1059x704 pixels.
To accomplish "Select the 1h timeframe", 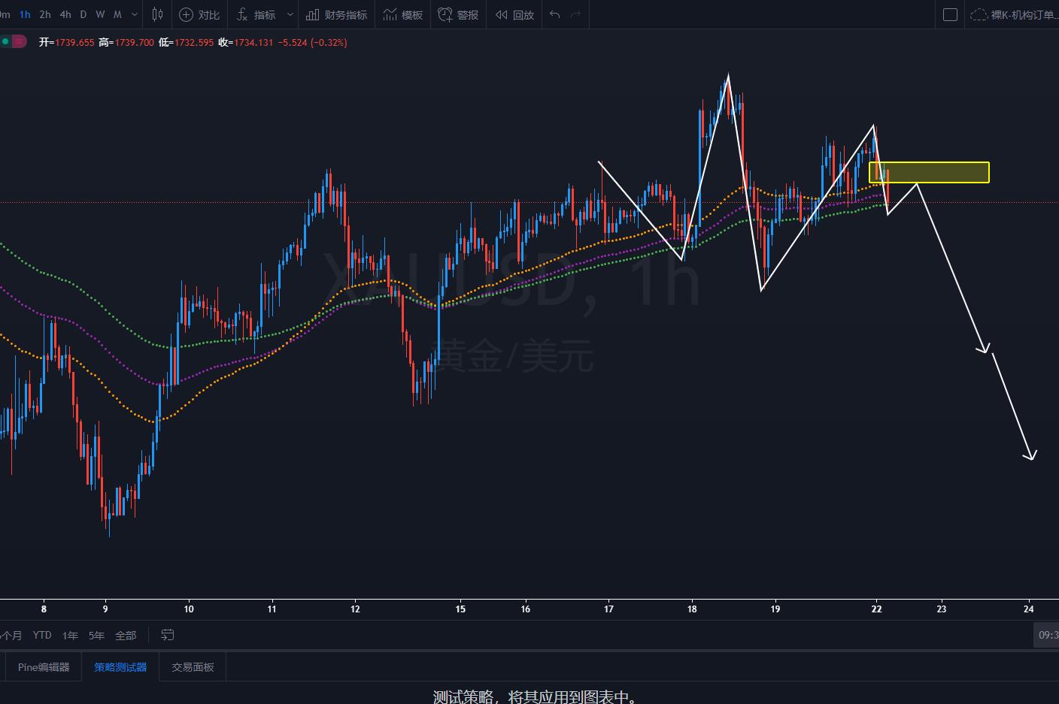I will [25, 14].
